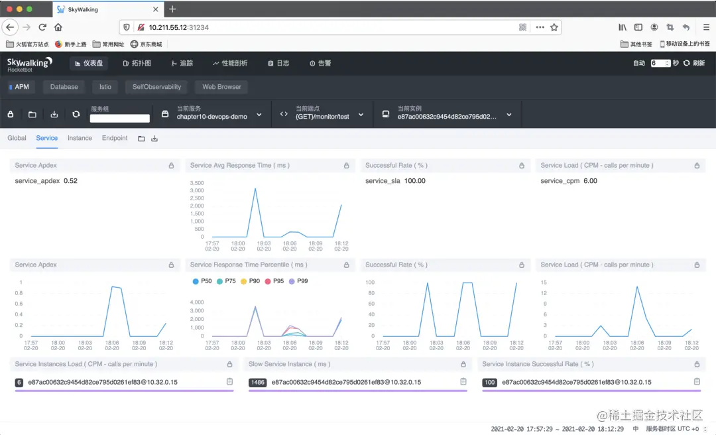716x435 pixels.
Task: Bookmark this page with star icon
Action: tap(554, 27)
